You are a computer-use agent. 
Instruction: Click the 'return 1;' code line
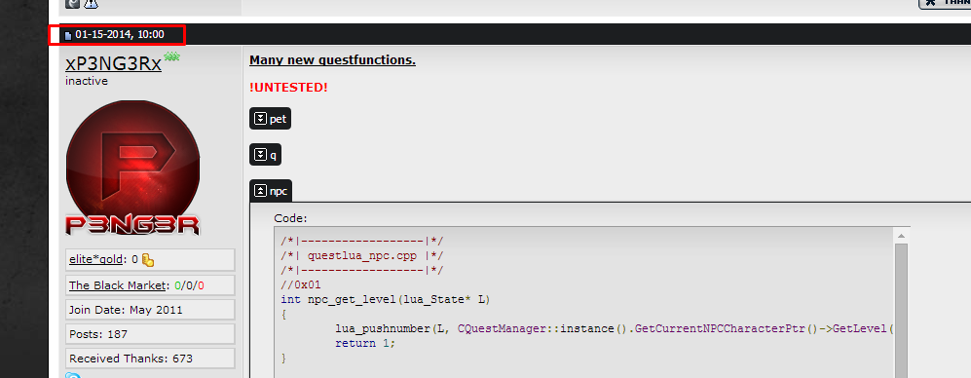tap(365, 343)
